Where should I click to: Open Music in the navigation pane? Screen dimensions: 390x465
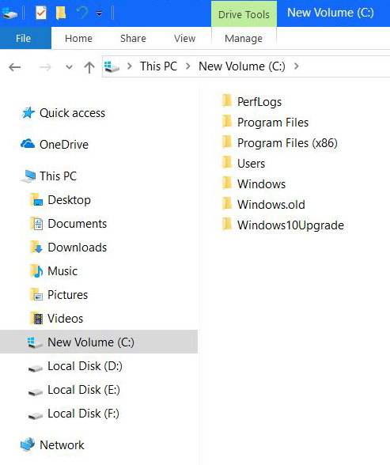point(62,271)
